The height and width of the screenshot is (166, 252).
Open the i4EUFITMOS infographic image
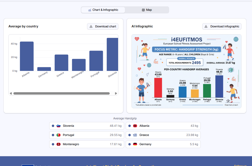(x=187, y=71)
